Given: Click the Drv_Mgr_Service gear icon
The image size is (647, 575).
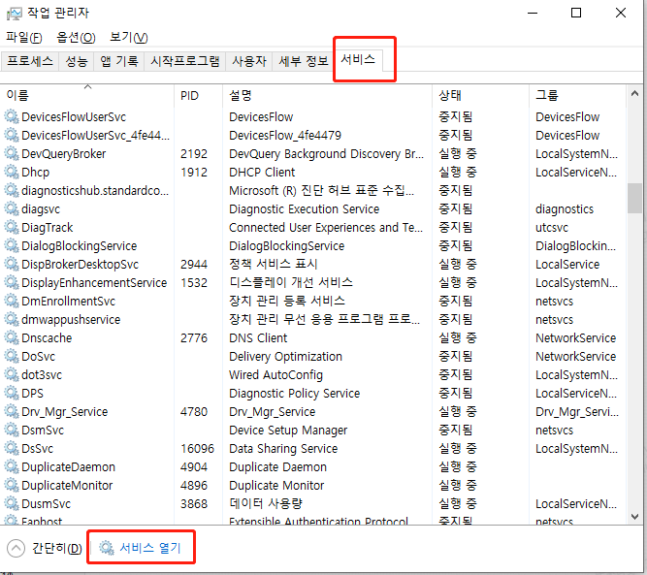Looking at the screenshot, I should click(12, 411).
